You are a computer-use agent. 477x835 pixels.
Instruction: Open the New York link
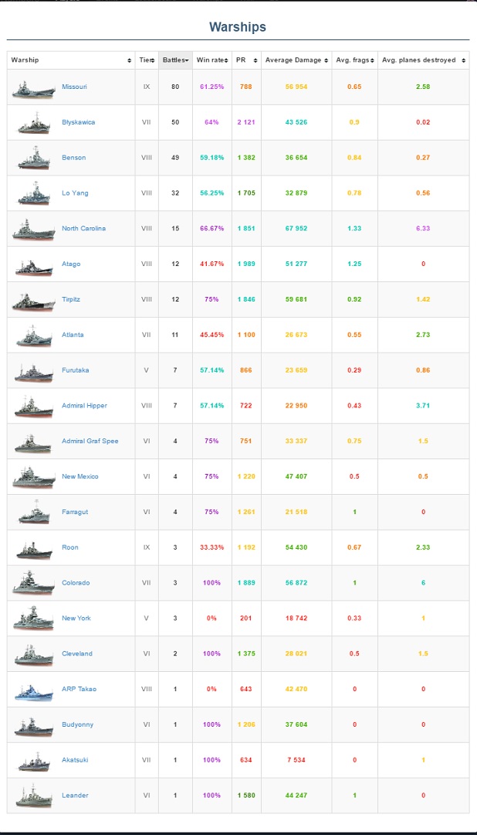[x=76, y=619]
